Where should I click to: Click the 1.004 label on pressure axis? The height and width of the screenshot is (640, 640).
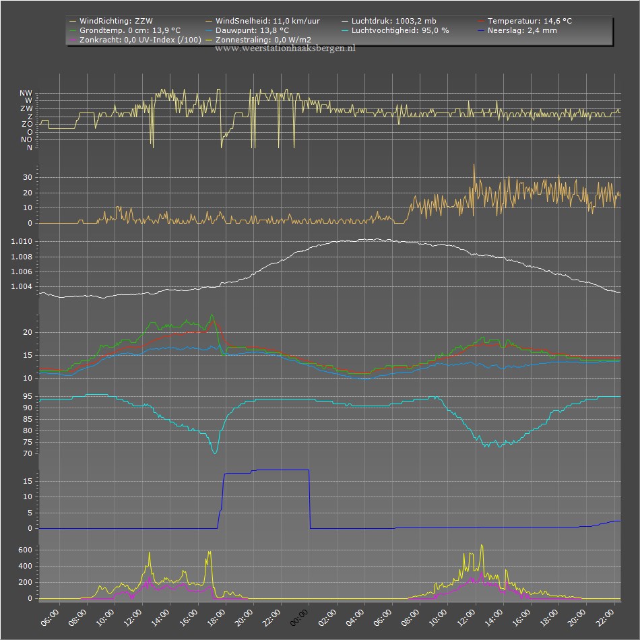click(x=22, y=286)
